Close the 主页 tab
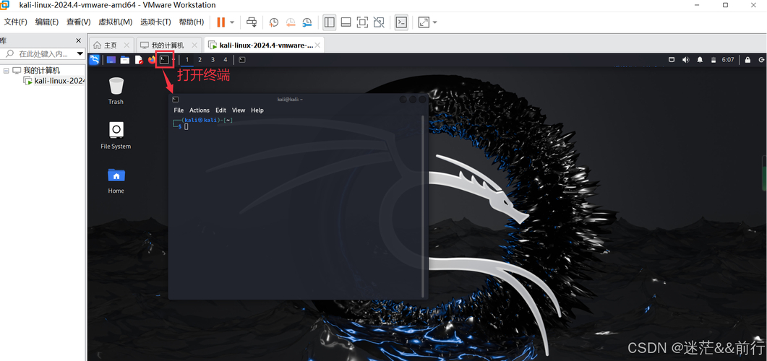Viewport: 767px width, 361px height. (x=127, y=45)
